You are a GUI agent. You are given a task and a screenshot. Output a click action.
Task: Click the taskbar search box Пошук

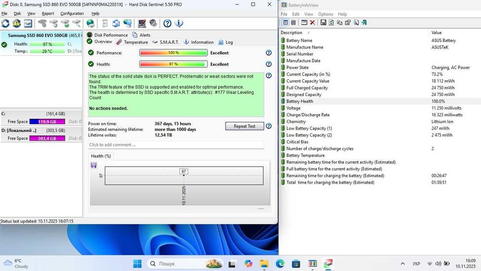coord(185,264)
